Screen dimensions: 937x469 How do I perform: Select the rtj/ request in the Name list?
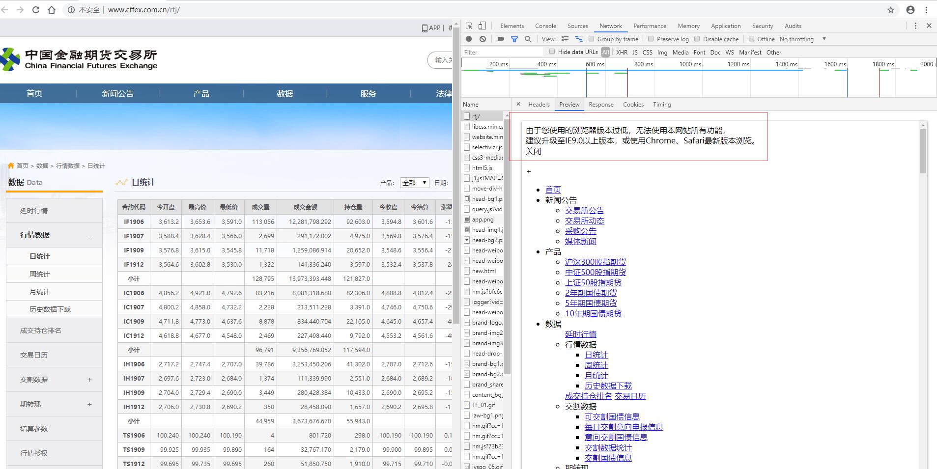(x=483, y=116)
